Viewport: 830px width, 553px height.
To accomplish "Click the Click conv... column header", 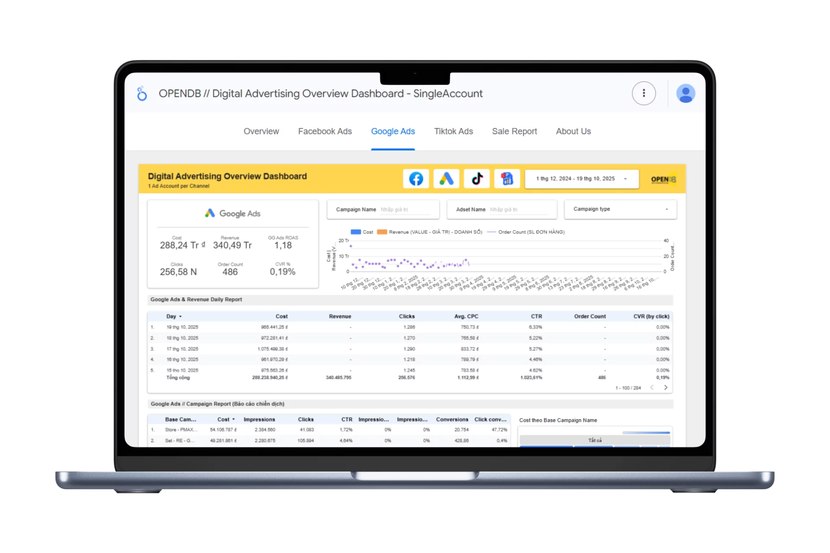I will (x=490, y=420).
